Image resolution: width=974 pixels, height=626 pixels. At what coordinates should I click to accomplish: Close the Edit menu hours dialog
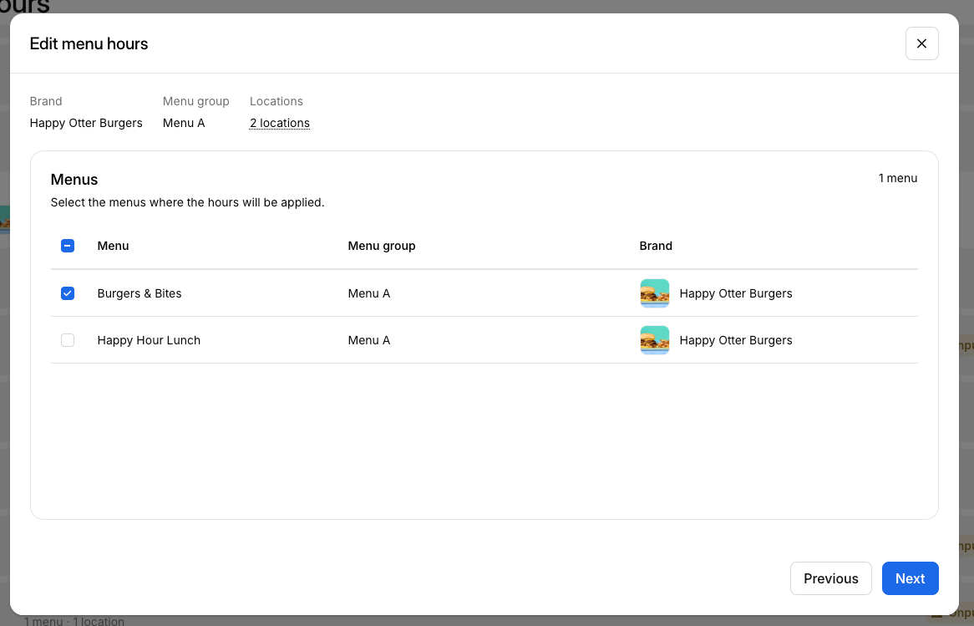[921, 43]
